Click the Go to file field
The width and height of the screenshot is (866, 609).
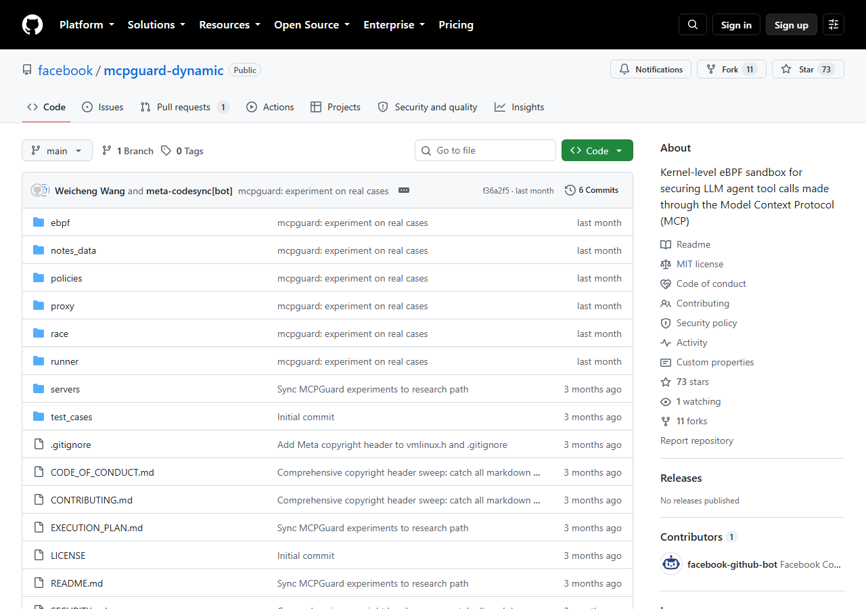tap(485, 150)
